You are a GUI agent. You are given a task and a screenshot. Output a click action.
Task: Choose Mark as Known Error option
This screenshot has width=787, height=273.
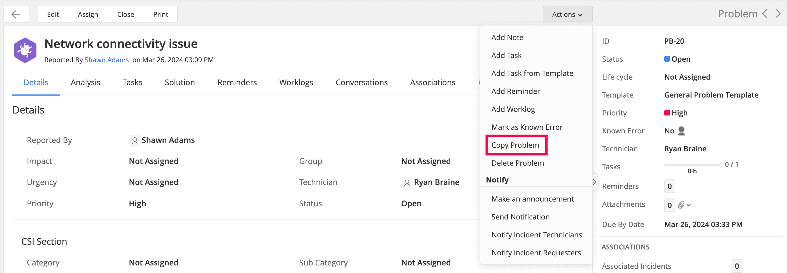point(527,127)
